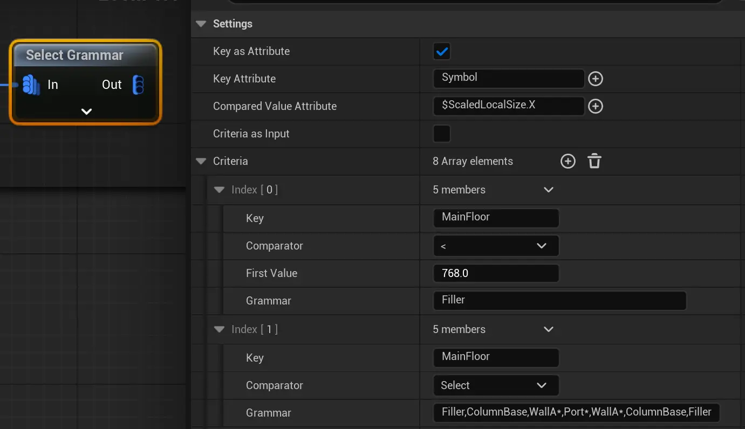This screenshot has height=429, width=745.
Task: Enable the Criteria as Input checkbox
Action: 441,134
